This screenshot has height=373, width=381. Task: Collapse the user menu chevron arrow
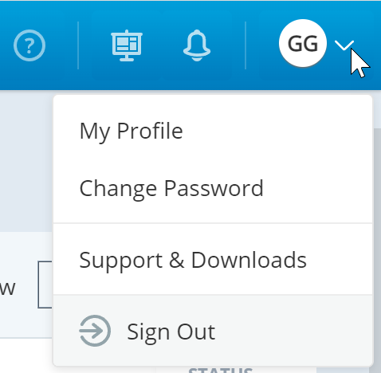pos(344,45)
